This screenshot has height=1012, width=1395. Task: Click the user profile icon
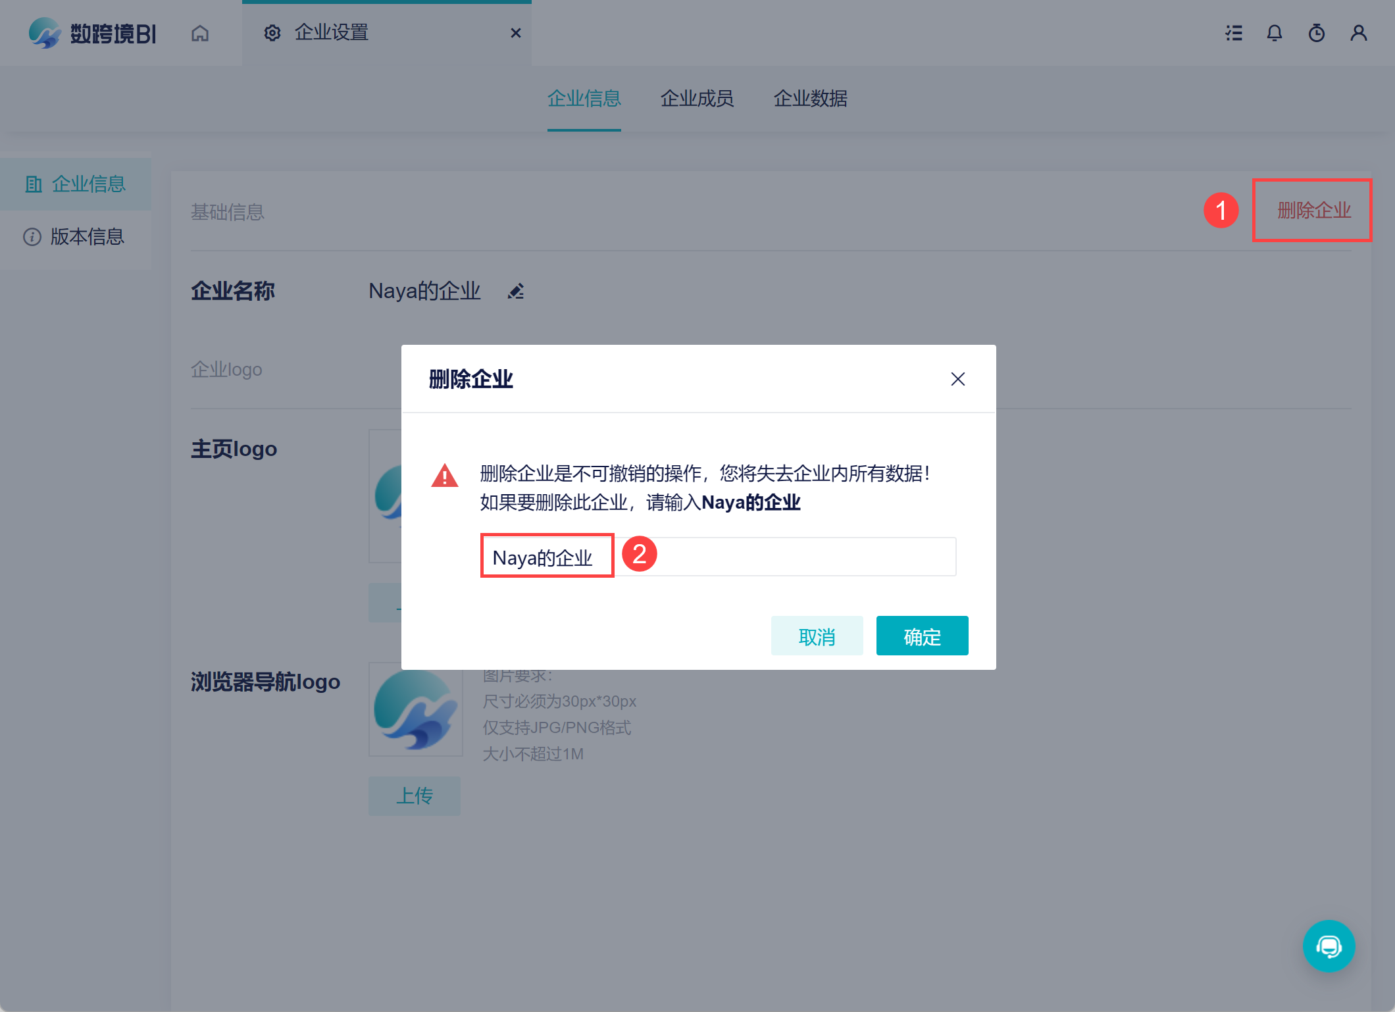[x=1359, y=33]
